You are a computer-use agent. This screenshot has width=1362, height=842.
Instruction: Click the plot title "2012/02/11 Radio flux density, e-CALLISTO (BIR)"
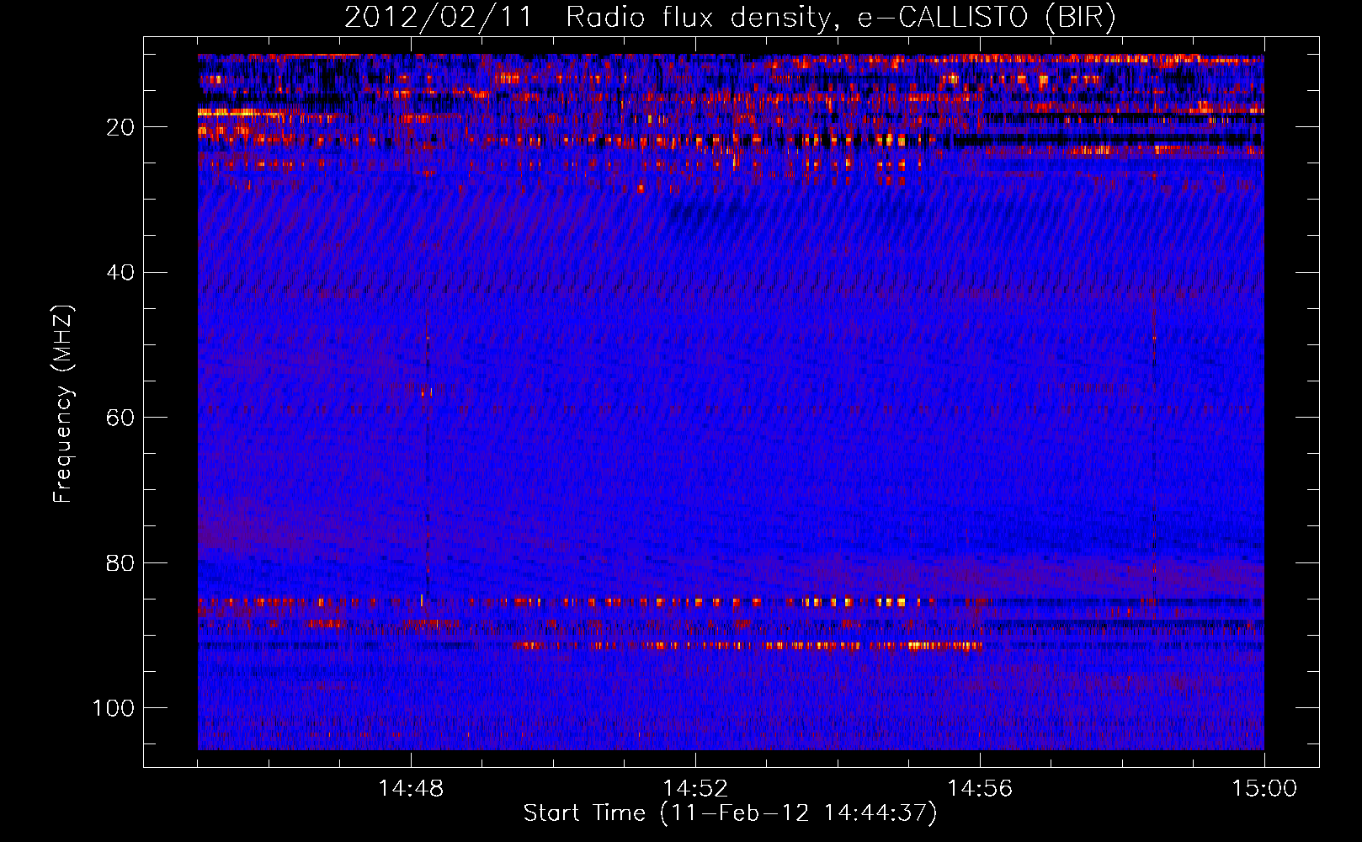tap(731, 18)
